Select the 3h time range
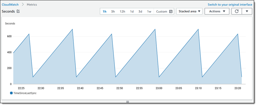The height and width of the screenshot is (106, 257). point(113,11)
